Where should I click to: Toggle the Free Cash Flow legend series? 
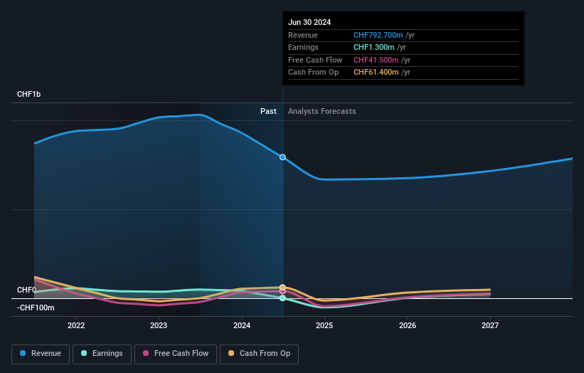(176, 354)
